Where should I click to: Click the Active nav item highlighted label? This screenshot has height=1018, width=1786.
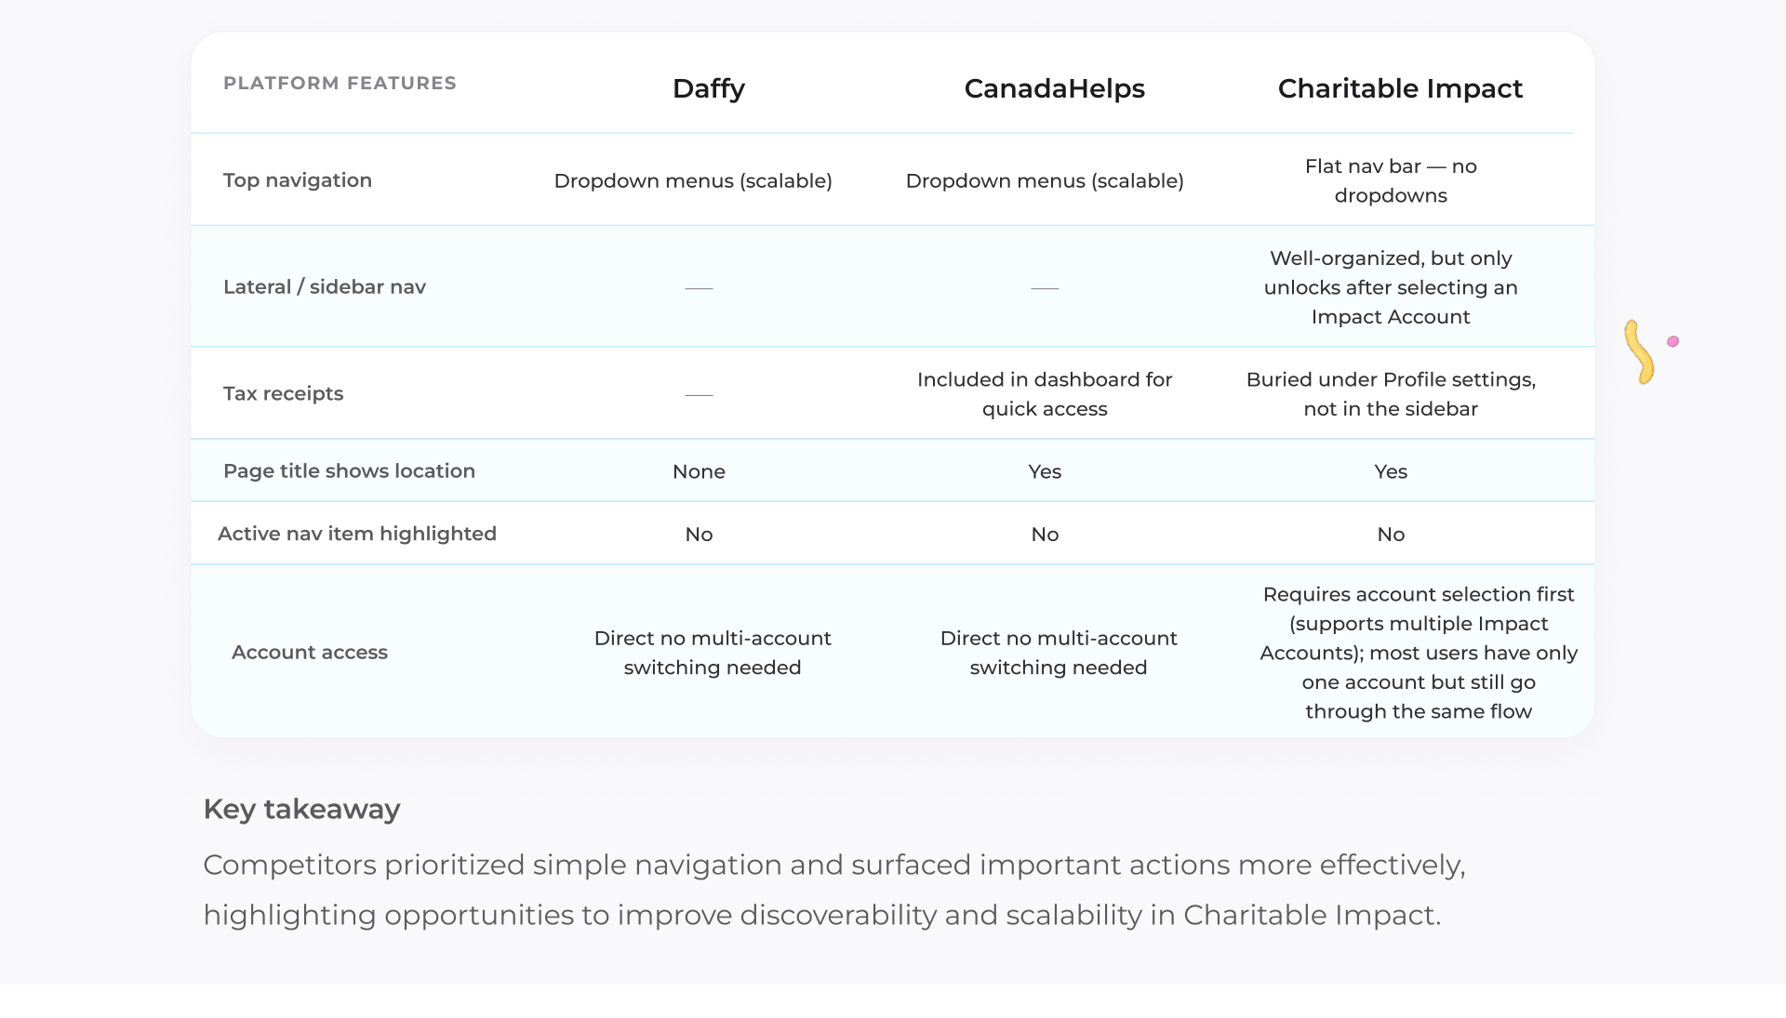coord(357,534)
